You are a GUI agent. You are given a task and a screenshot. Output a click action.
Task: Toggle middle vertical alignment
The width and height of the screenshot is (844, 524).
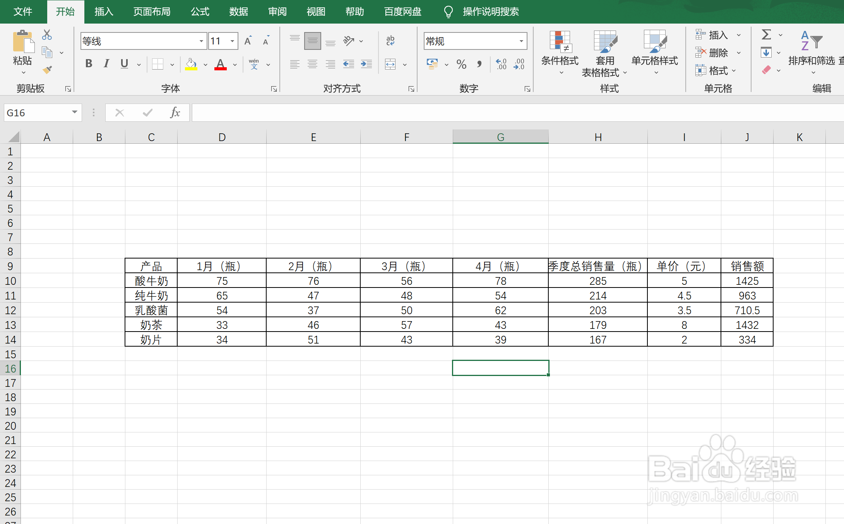313,41
